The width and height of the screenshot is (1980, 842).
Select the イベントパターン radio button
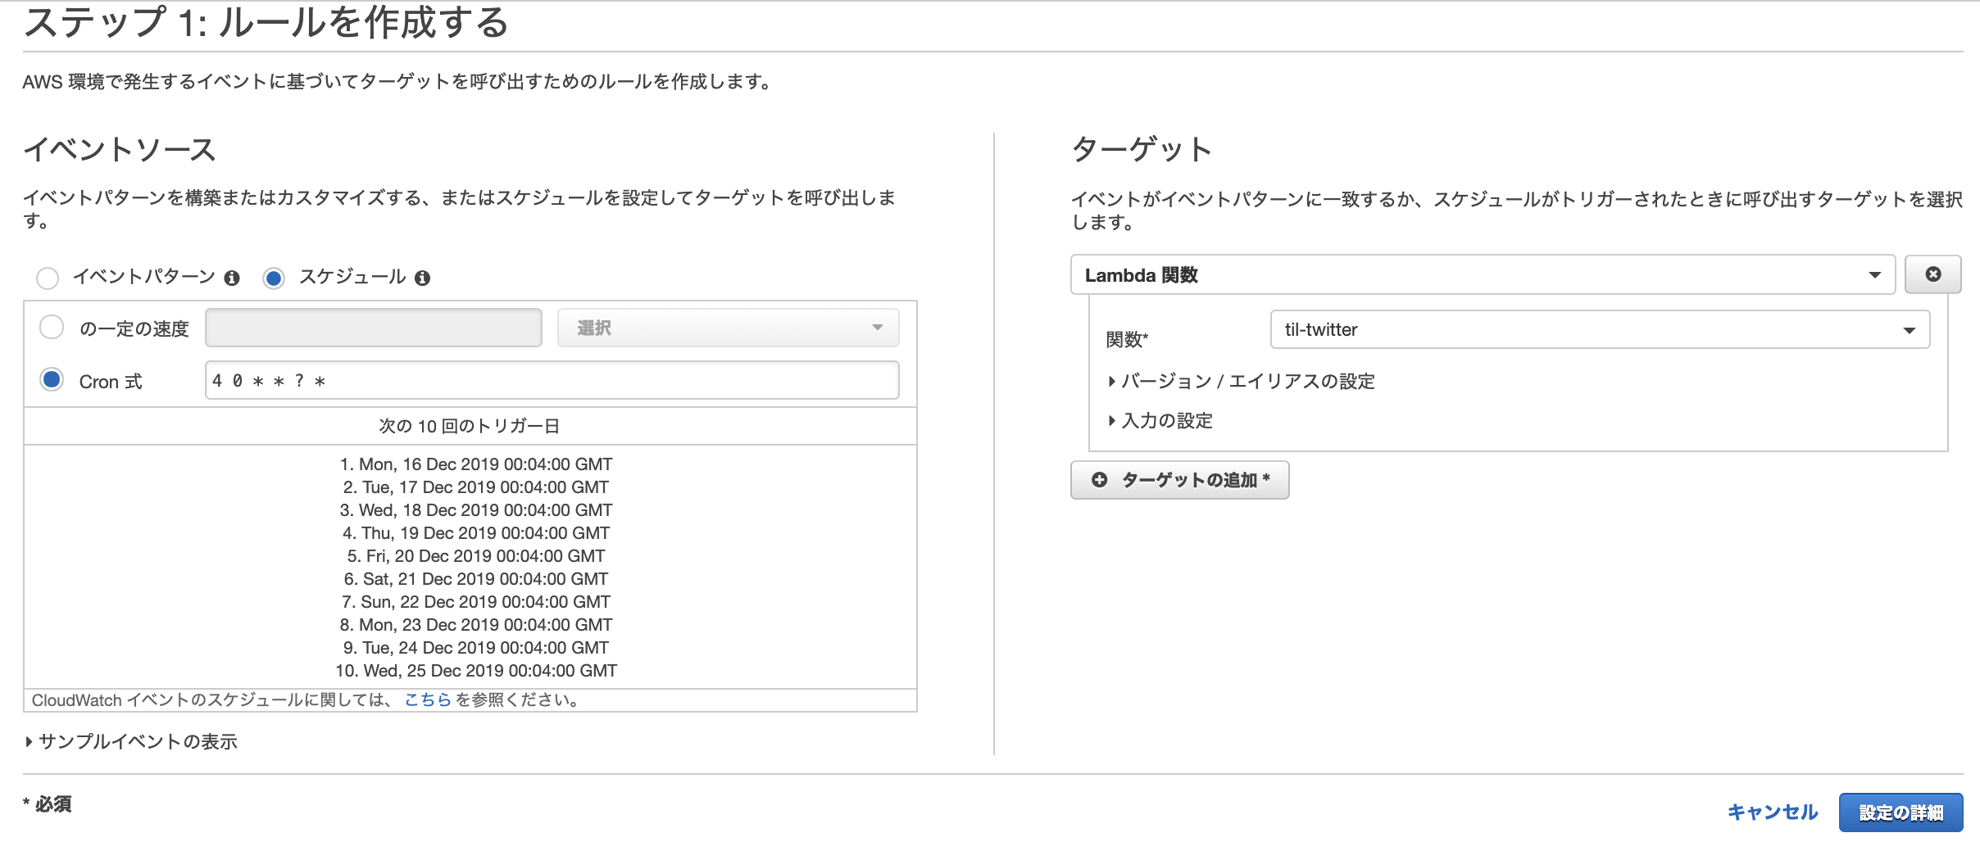click(x=48, y=278)
